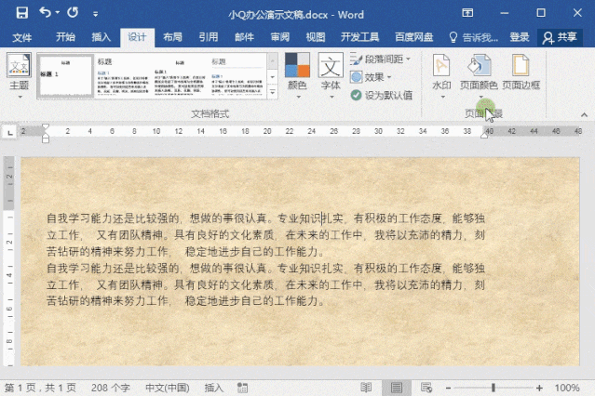Click the zoom slider handle
Viewport: 595px width, 396px height.
(x=493, y=388)
